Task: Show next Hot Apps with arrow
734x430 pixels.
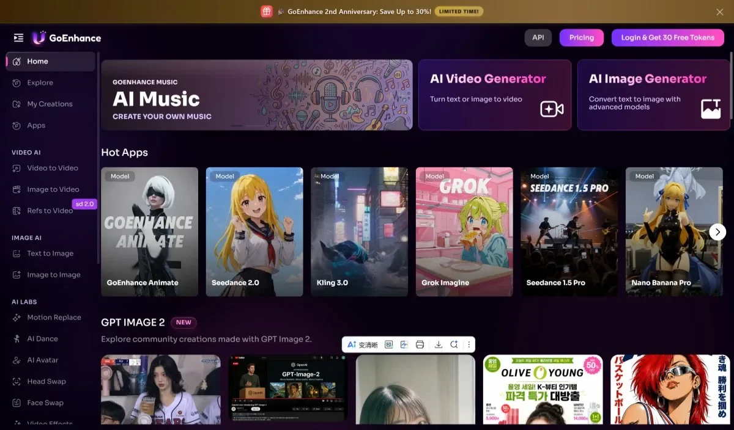Action: (x=717, y=231)
